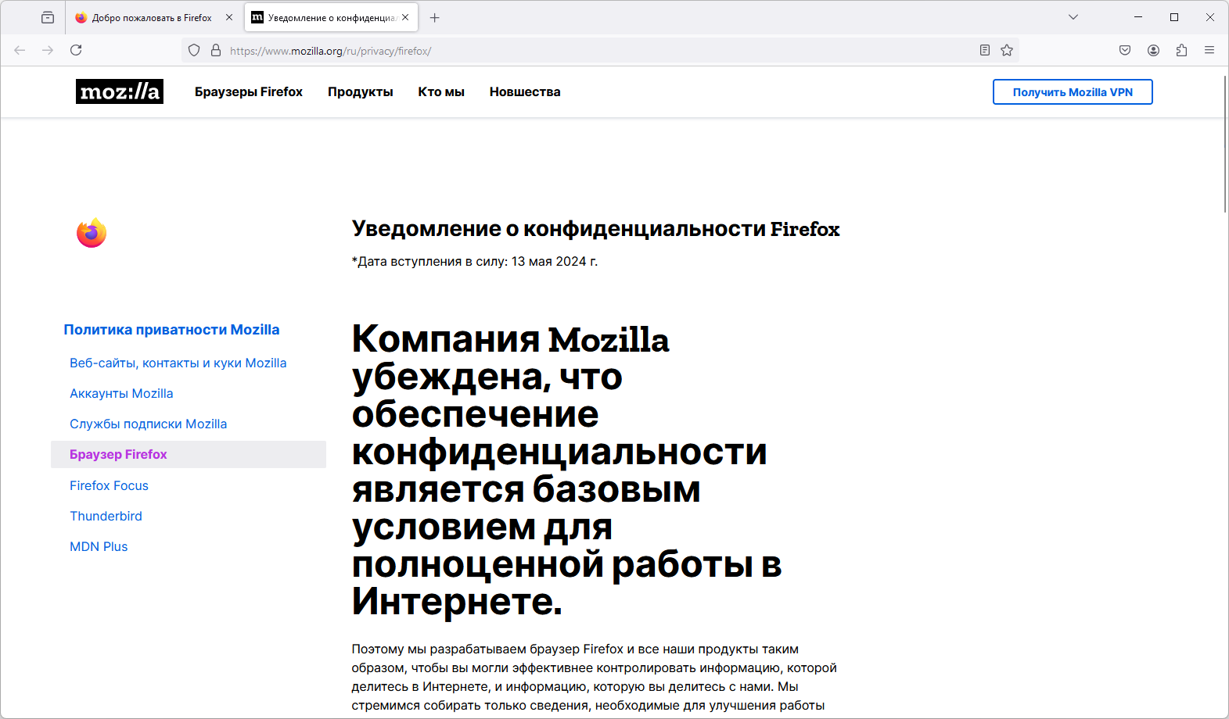This screenshot has width=1229, height=719.
Task: Select the 'Уведомление о конфиденциальности' tab
Action: click(332, 17)
